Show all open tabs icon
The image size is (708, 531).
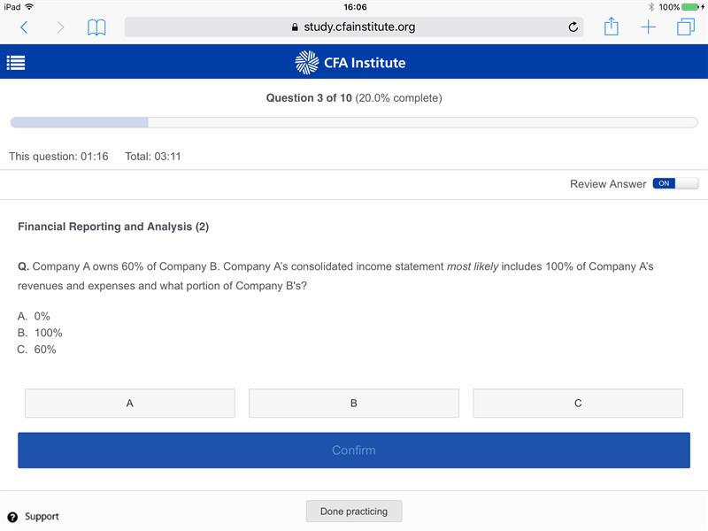coord(685,27)
